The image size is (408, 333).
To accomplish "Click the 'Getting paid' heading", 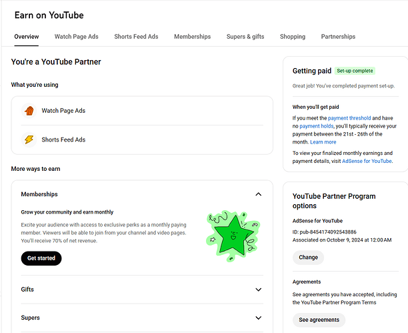I will pos(312,71).
